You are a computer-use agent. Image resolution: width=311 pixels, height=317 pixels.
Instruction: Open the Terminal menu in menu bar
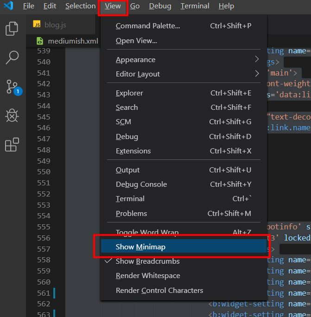tap(195, 6)
